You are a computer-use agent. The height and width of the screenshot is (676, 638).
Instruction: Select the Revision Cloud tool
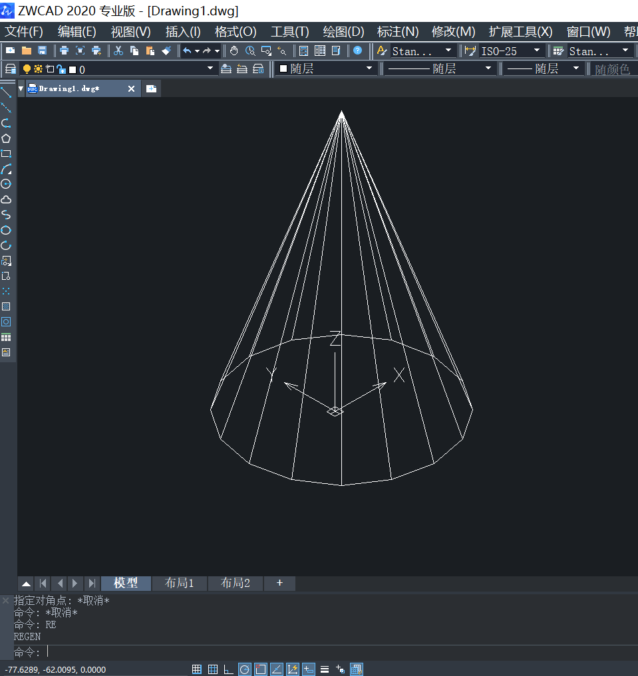pyautogui.click(x=6, y=199)
